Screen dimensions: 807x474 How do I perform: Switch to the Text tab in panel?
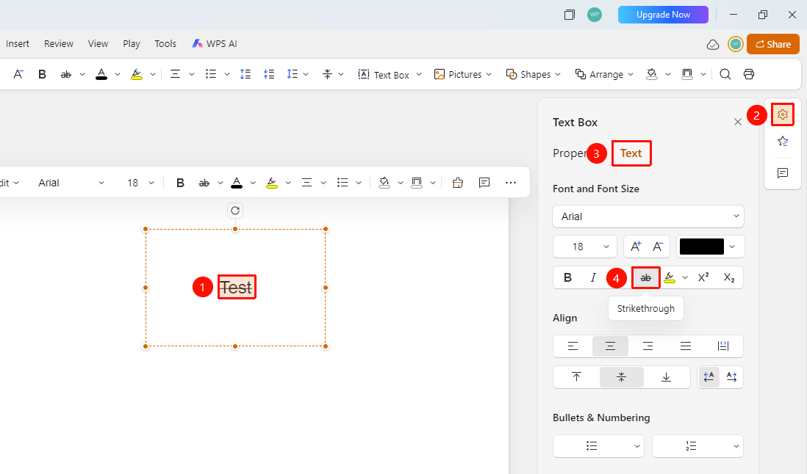coord(631,153)
